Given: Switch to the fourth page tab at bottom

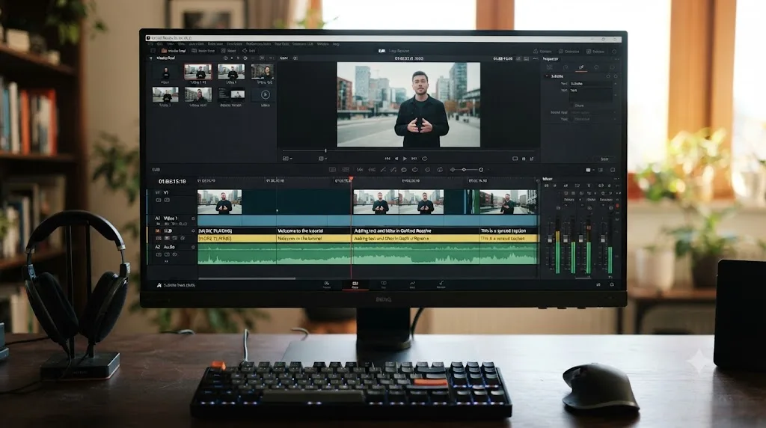Looking at the screenshot, I should click(x=412, y=284).
